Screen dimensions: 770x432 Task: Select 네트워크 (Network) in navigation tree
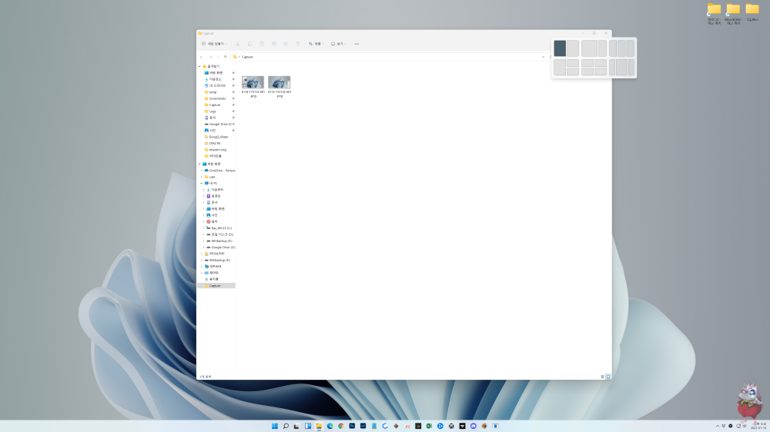(x=215, y=266)
